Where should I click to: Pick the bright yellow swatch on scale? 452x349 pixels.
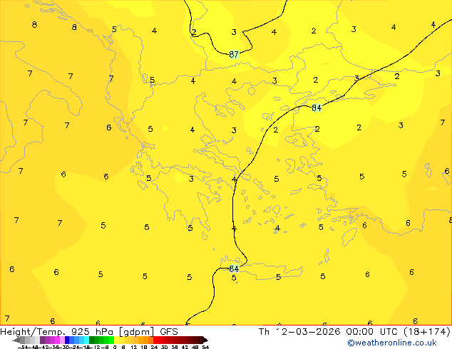[x=116, y=340]
